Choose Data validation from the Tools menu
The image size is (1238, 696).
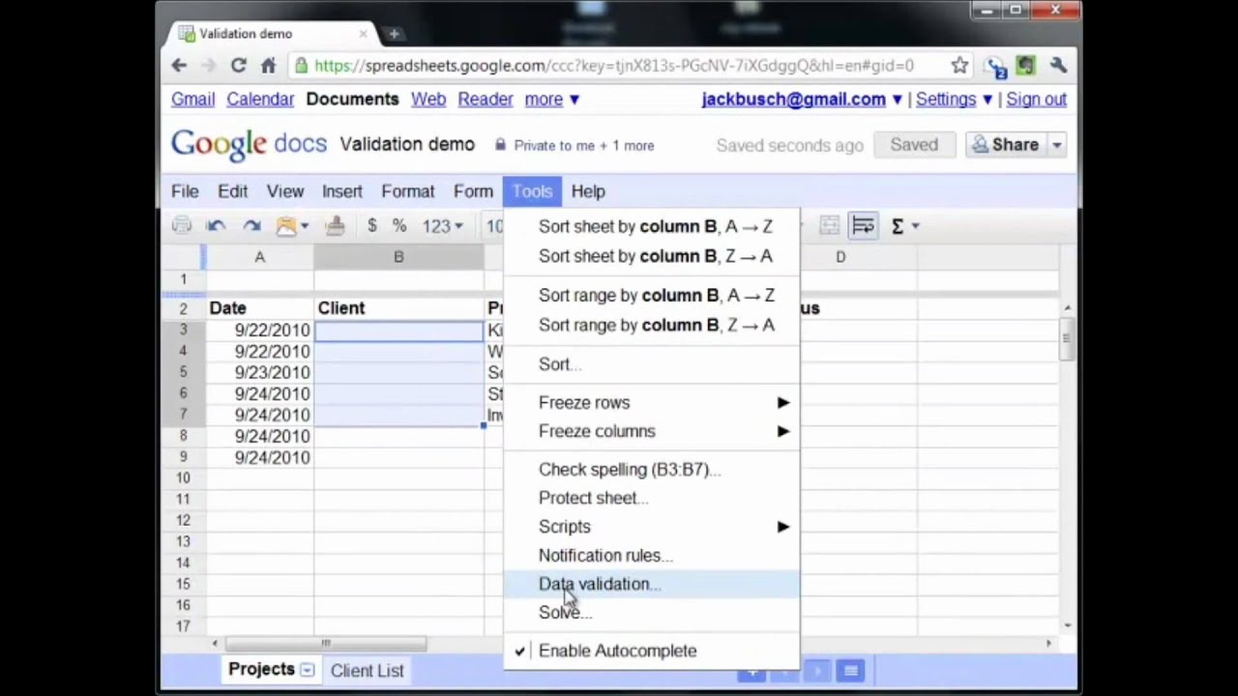(653, 584)
